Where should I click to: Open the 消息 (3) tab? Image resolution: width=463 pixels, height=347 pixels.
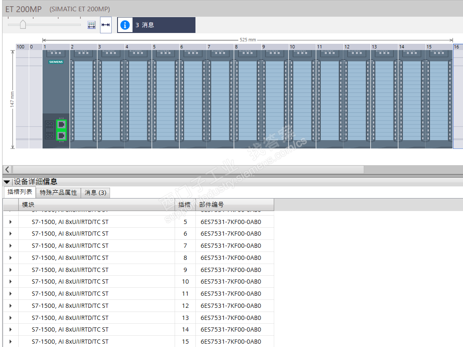pyautogui.click(x=95, y=193)
